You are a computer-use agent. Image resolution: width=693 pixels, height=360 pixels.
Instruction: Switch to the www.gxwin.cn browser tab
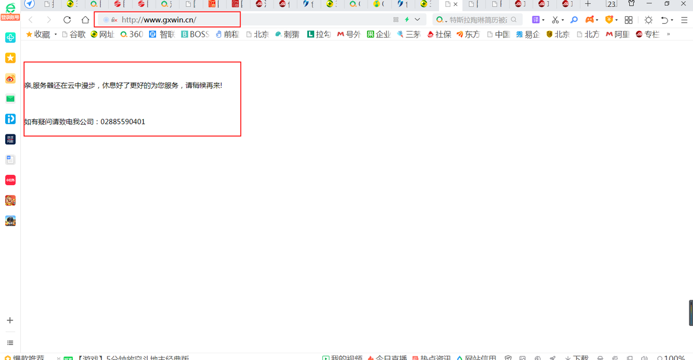tap(449, 5)
